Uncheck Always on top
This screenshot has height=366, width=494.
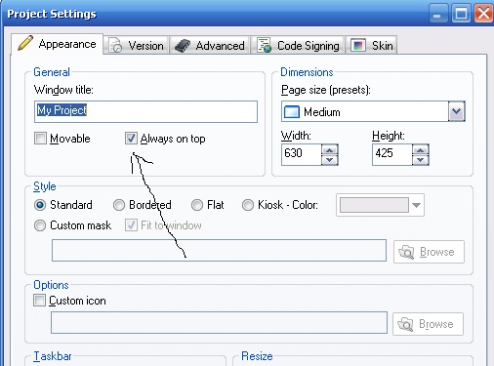pos(131,139)
